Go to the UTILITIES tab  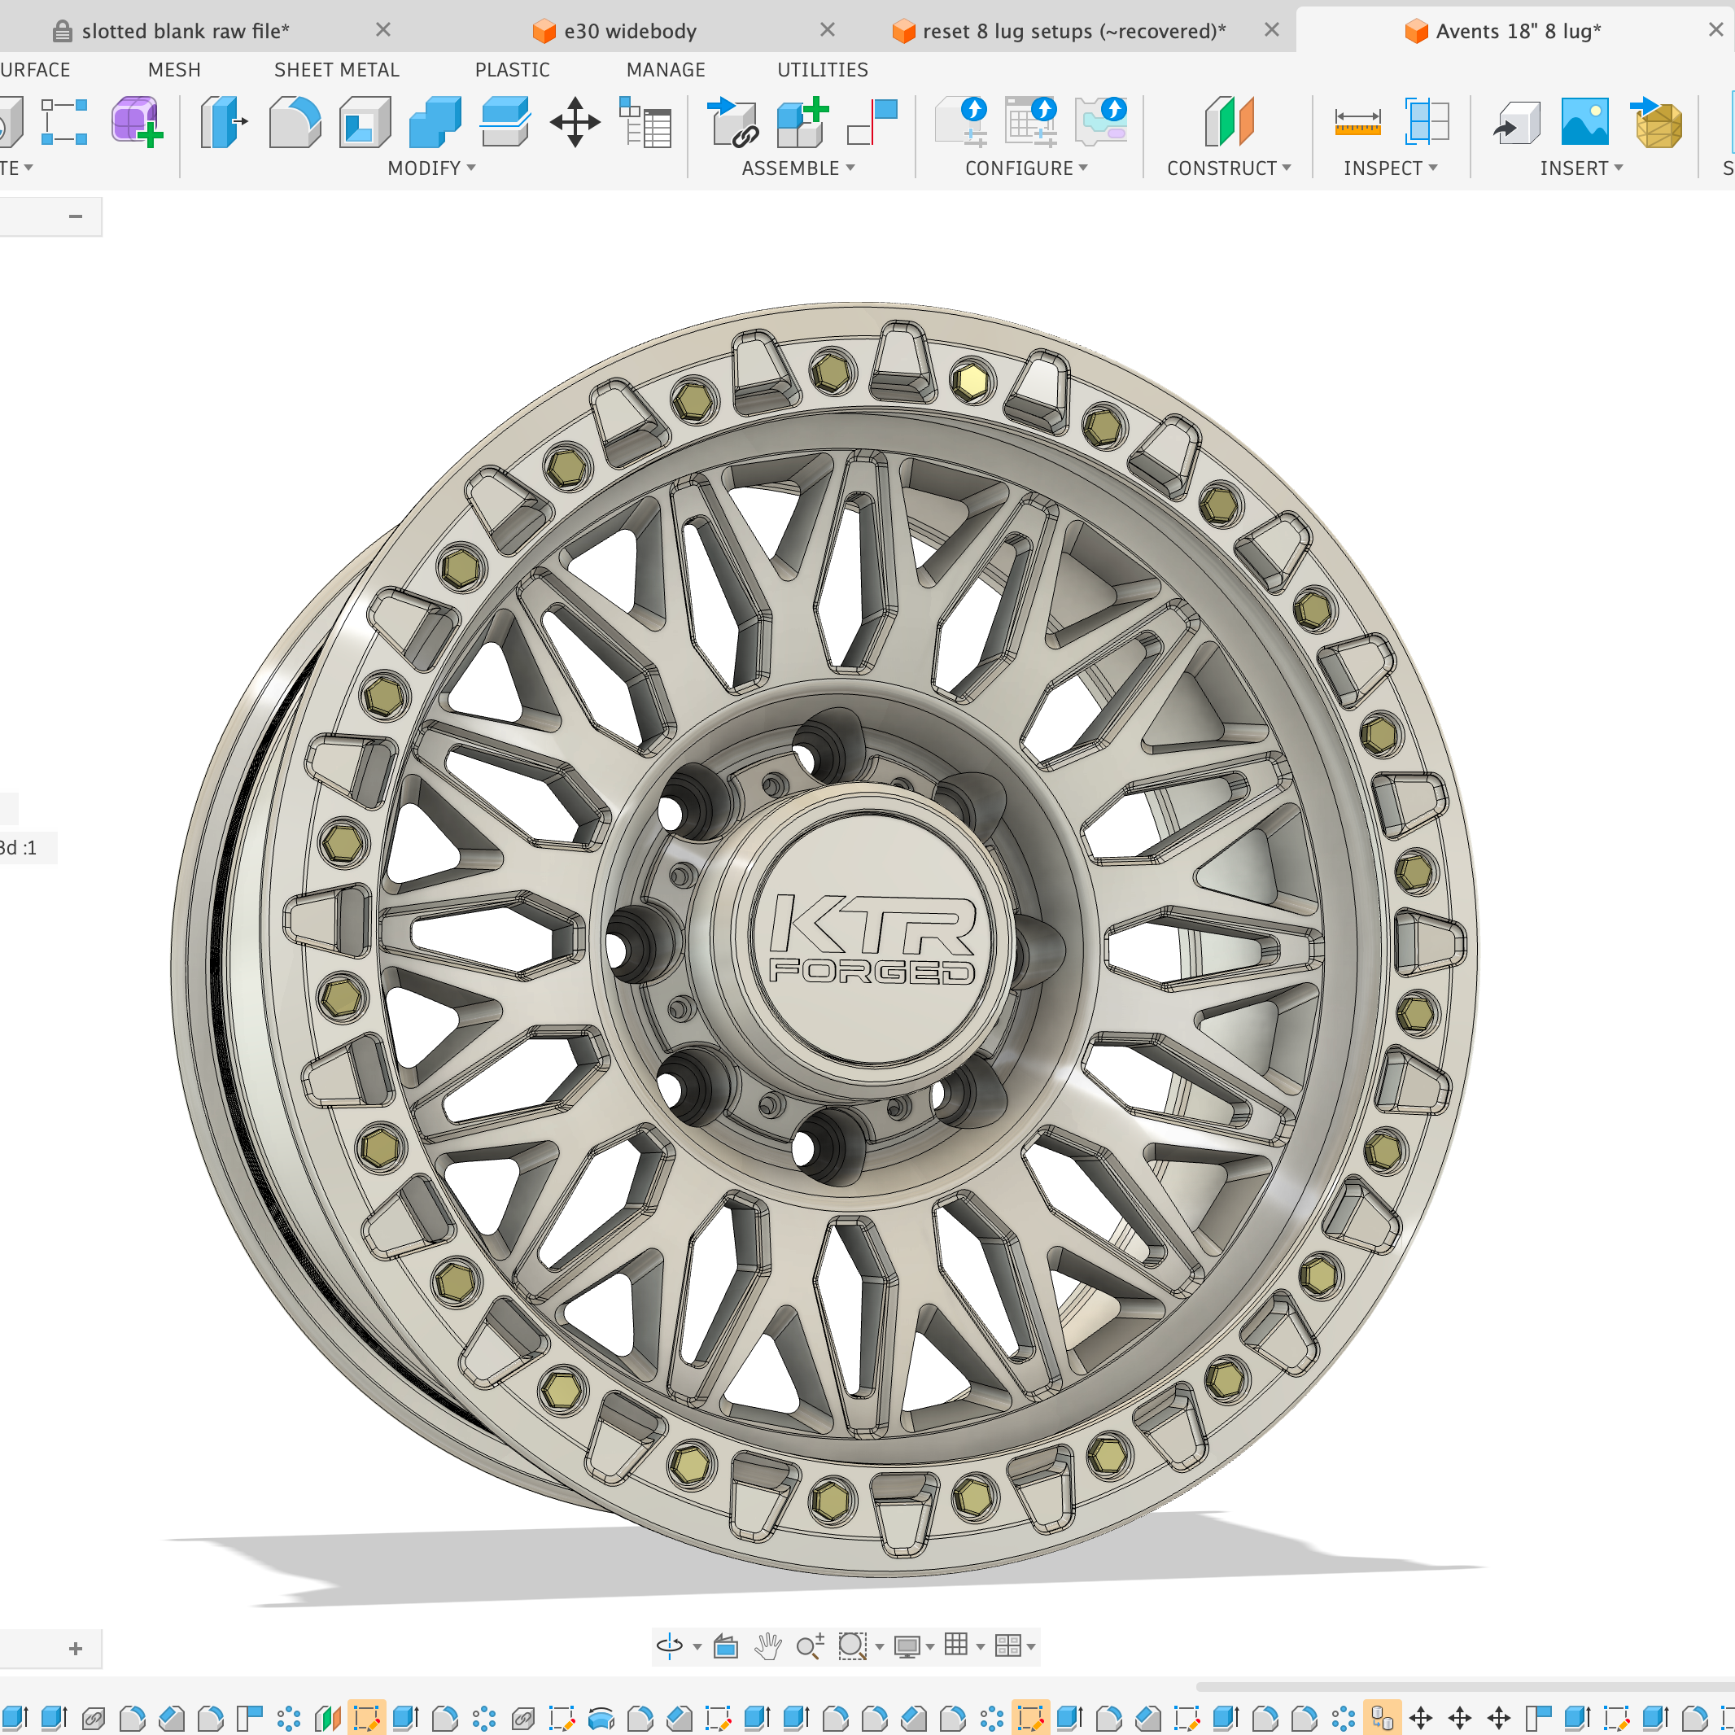(x=823, y=69)
